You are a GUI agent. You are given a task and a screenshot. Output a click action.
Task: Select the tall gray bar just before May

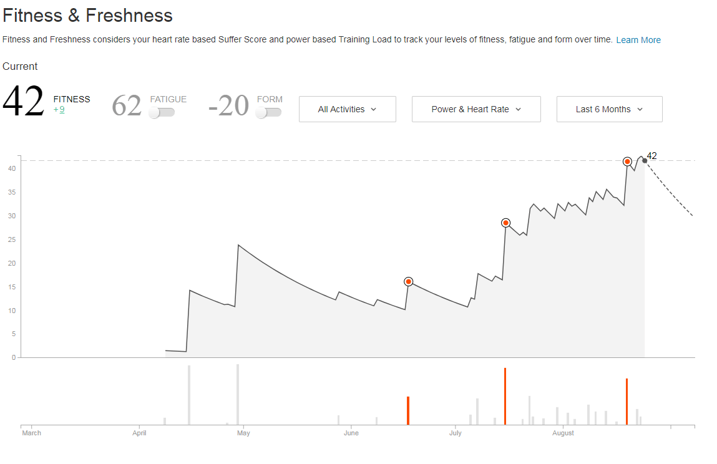pyautogui.click(x=238, y=394)
